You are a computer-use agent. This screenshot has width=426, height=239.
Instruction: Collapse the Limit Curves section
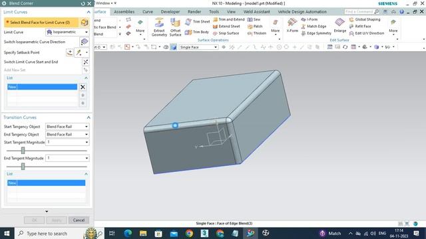[x=89, y=12]
